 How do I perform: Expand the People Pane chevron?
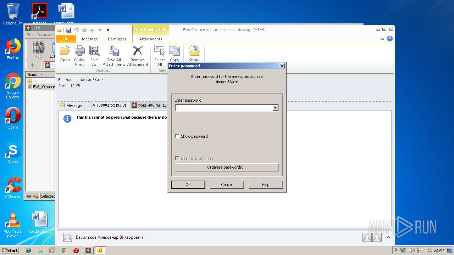tap(388, 237)
